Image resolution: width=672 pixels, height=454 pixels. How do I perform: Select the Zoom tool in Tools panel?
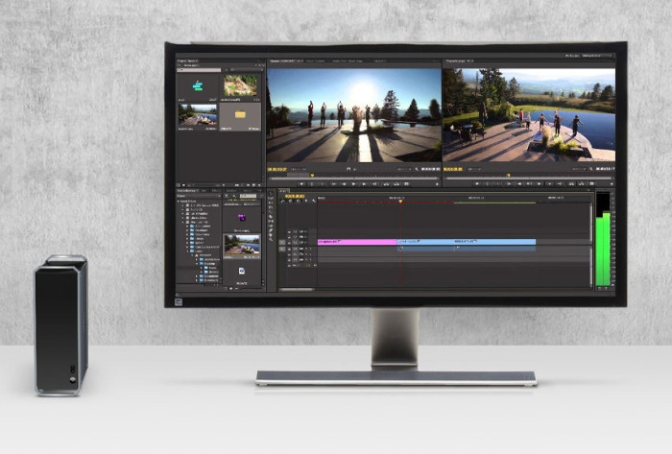pyautogui.click(x=271, y=239)
